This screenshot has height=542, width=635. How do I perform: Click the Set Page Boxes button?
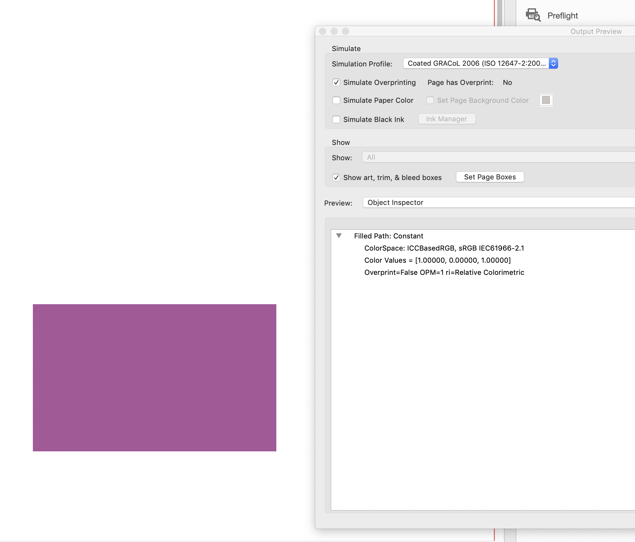pos(490,177)
